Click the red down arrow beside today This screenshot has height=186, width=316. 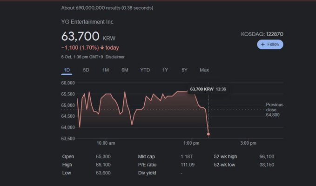pos(102,48)
